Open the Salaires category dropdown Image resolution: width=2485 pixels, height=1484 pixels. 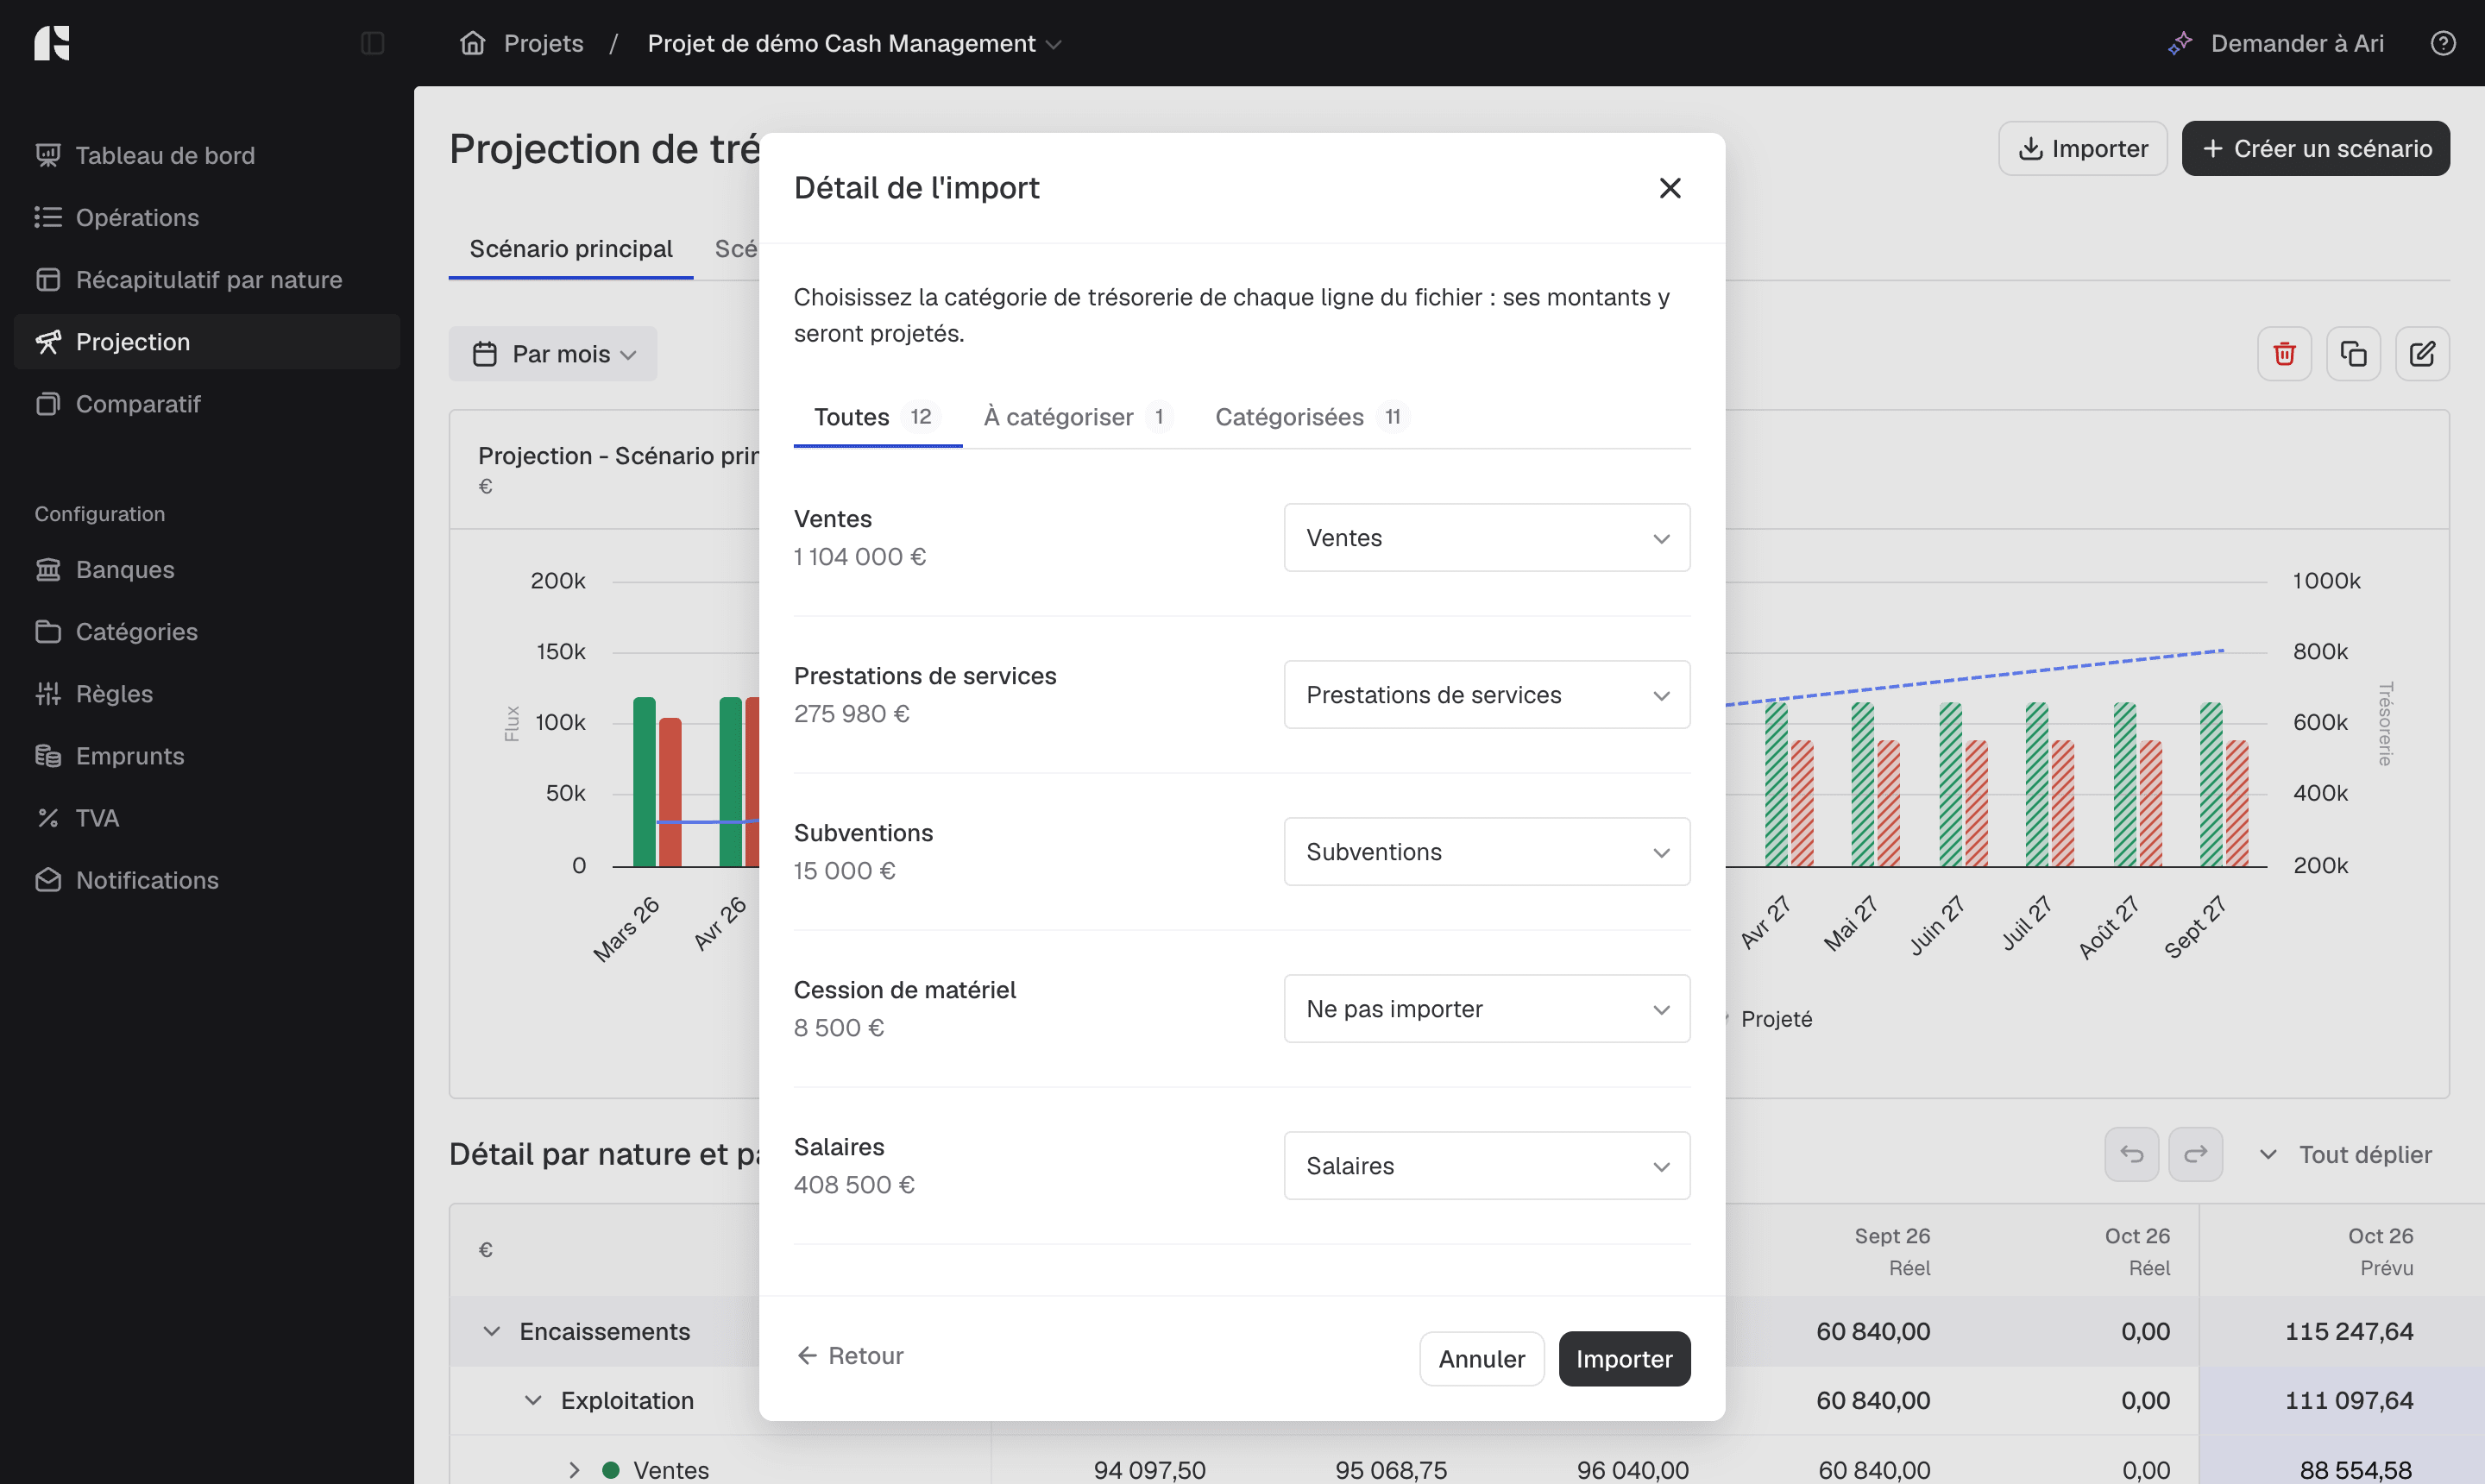tap(1487, 1166)
